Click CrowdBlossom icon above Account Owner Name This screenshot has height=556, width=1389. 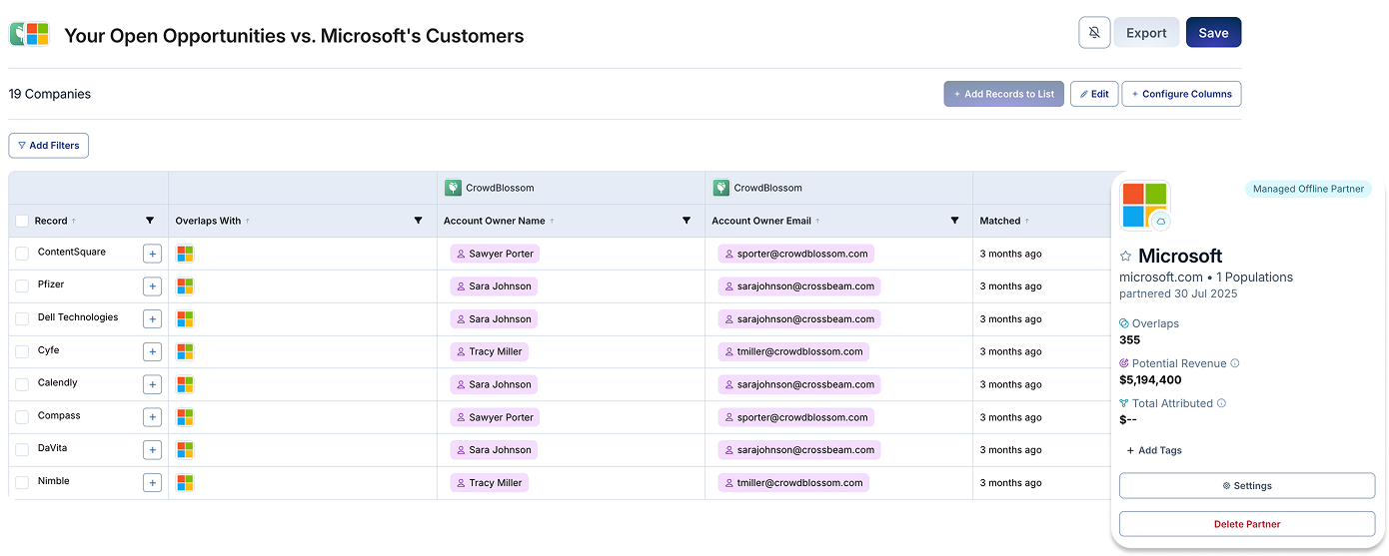453,188
